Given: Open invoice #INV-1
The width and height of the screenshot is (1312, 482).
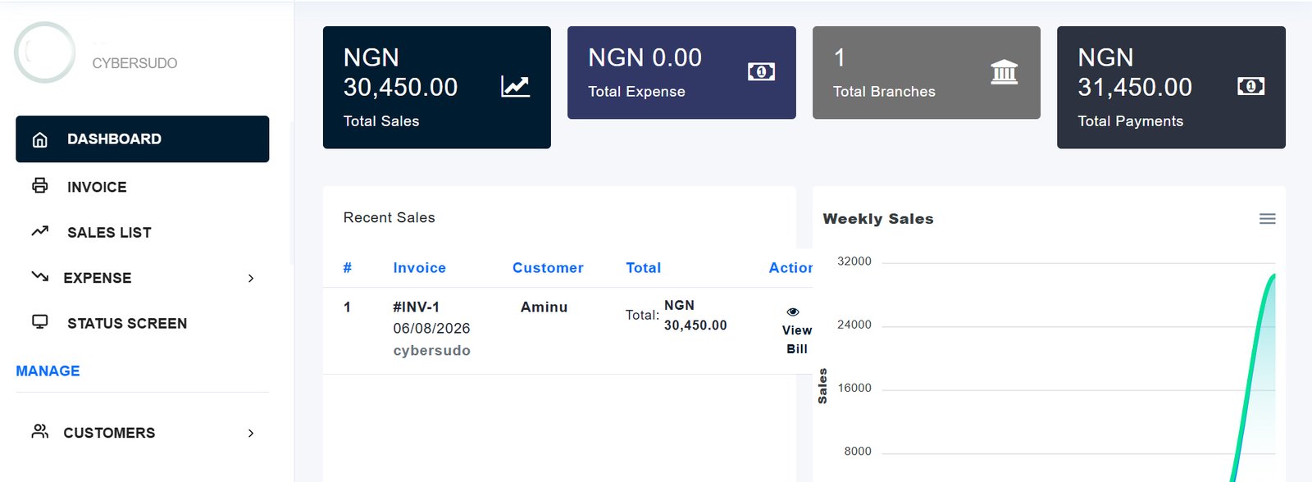Looking at the screenshot, I should [x=416, y=307].
